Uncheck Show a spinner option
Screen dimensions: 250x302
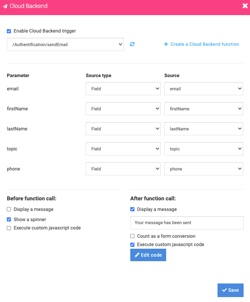tap(9, 219)
